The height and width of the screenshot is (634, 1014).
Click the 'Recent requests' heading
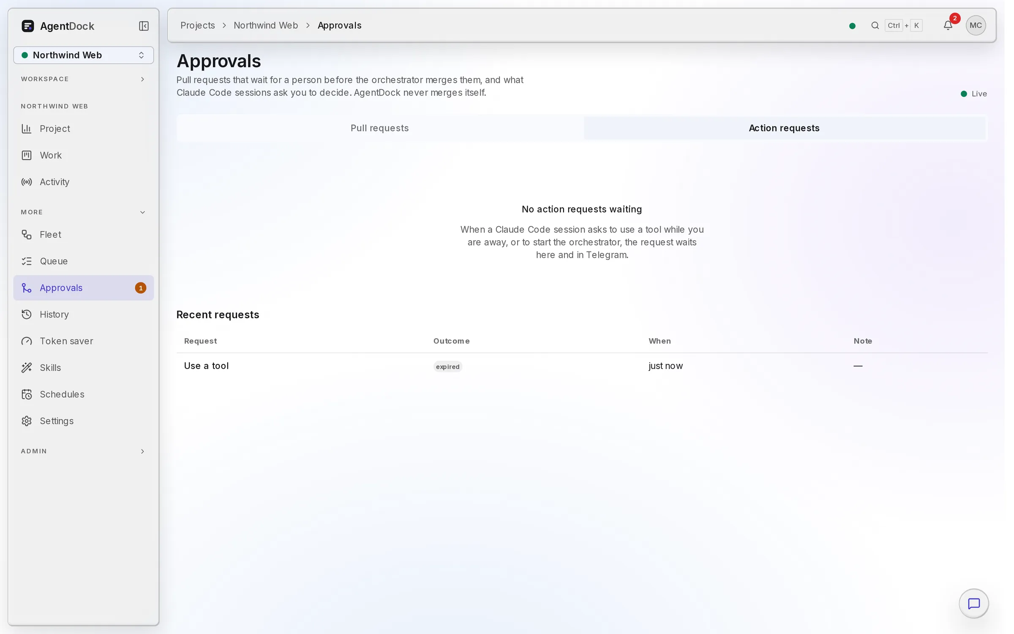point(218,315)
